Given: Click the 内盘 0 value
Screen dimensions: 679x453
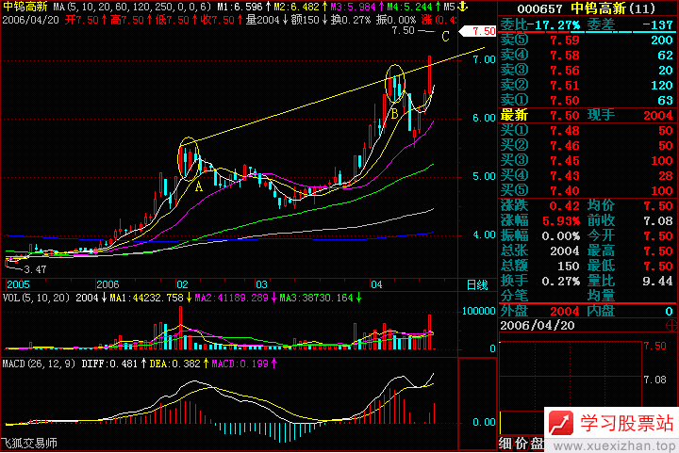Looking at the screenshot, I should point(669,311).
